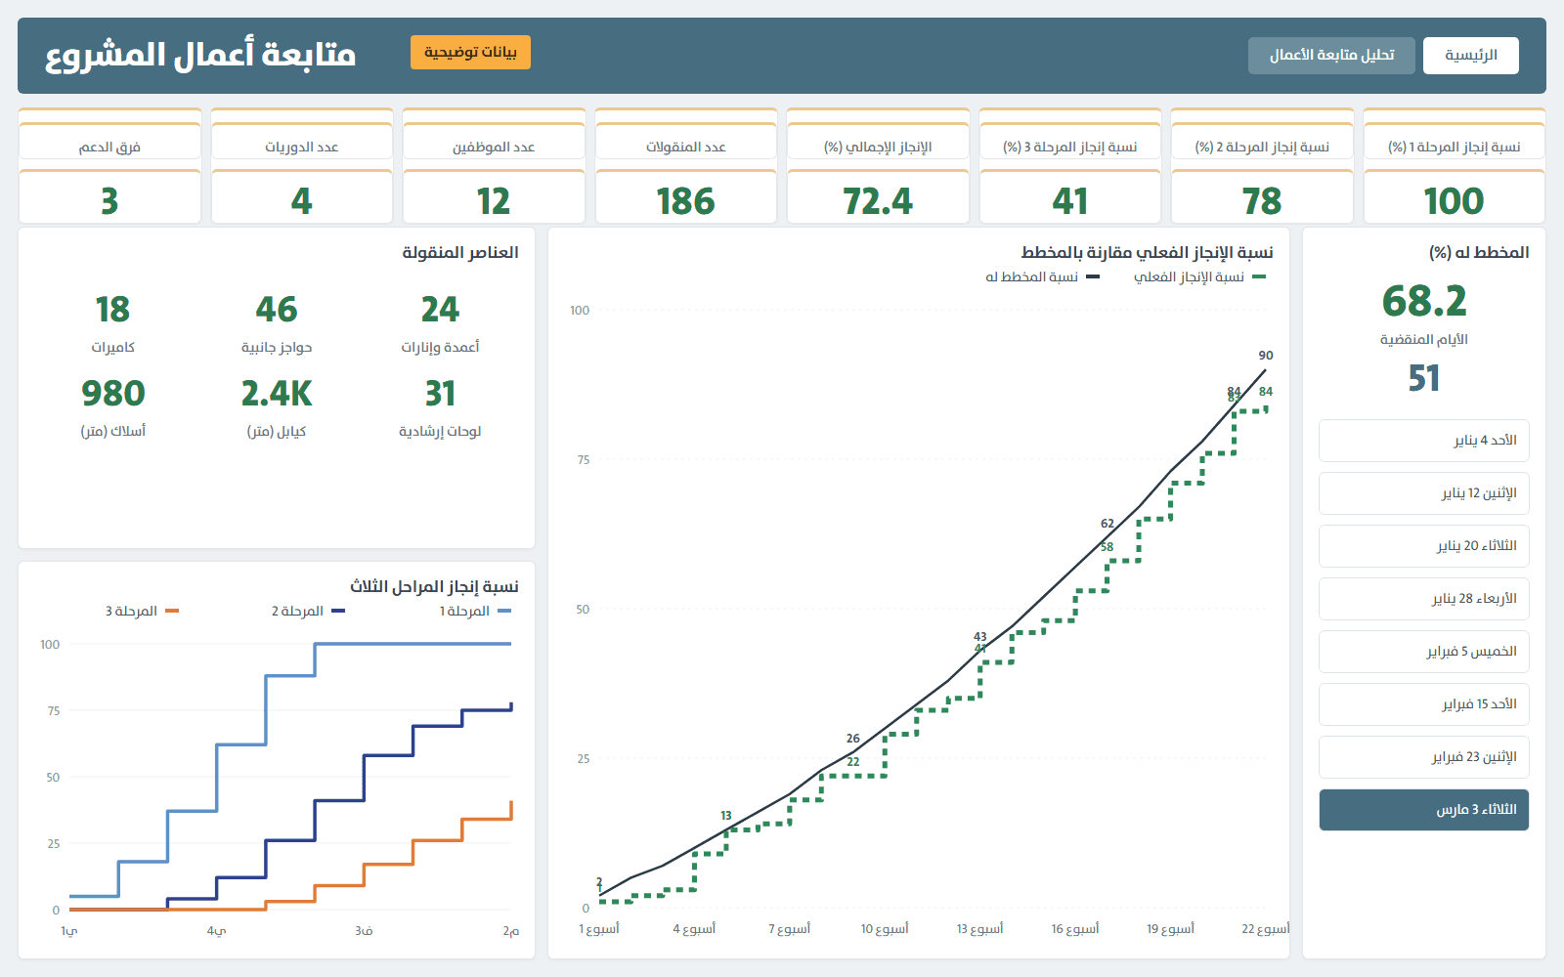
Task: Click the data label 26 on chart
Action: point(853,739)
